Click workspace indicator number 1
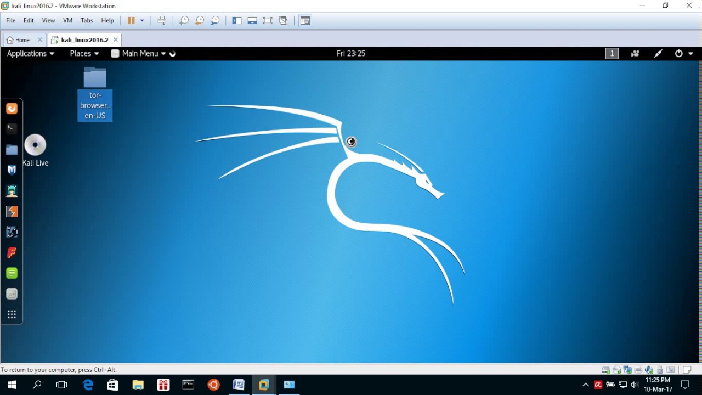This screenshot has height=395, width=702. click(612, 53)
